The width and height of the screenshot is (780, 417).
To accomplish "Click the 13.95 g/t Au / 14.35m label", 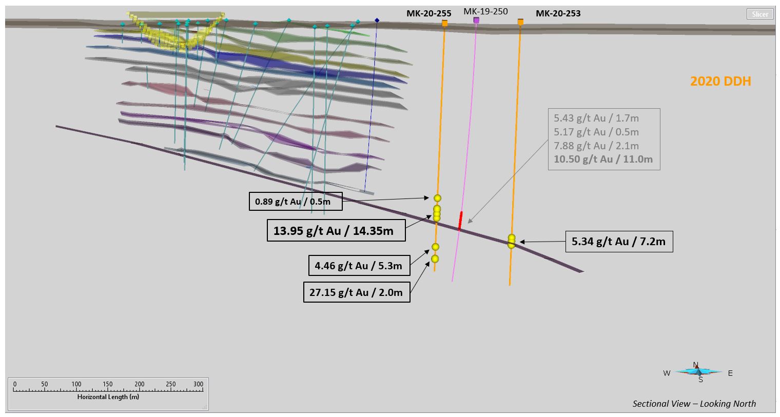I will [336, 230].
